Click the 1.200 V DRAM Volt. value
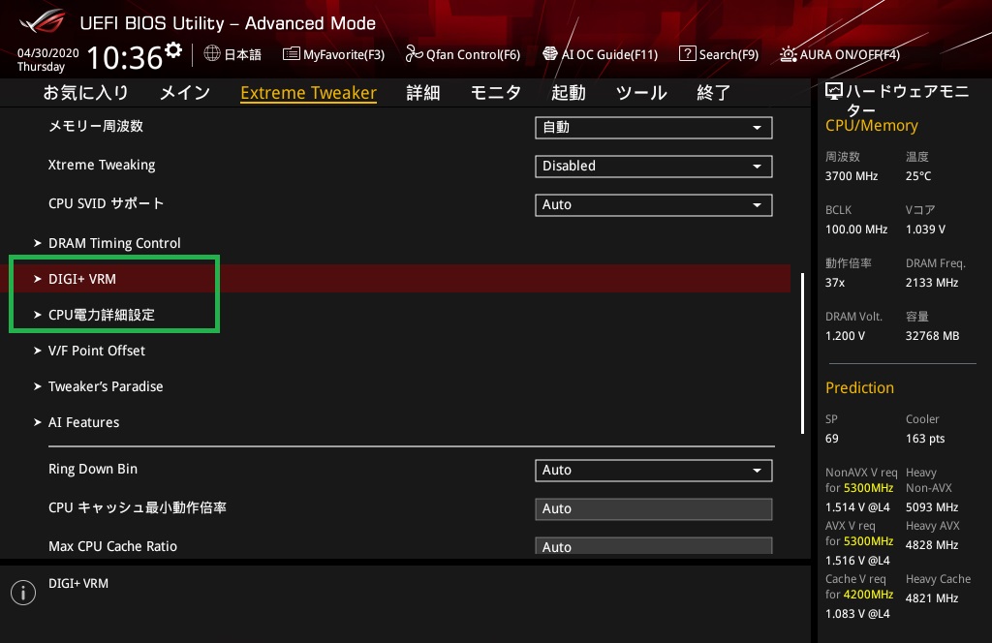 tap(845, 336)
